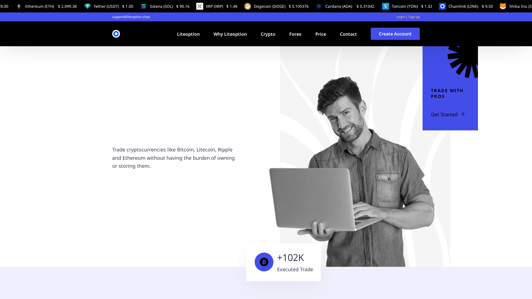Select the Tether (USDT) coin icon
Viewport: 532px width, 299px height.
pos(88,6)
